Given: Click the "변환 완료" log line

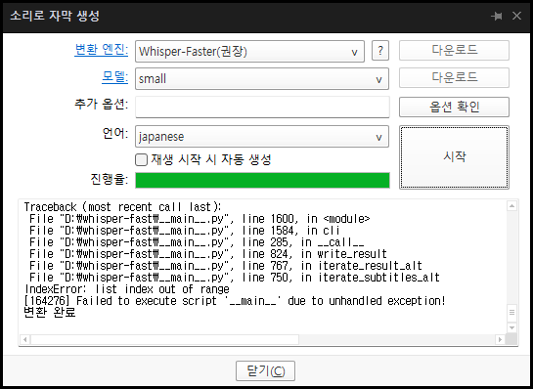Looking at the screenshot, I should [x=50, y=313].
